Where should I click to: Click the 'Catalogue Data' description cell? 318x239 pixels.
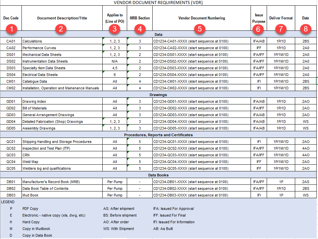click(x=62, y=81)
